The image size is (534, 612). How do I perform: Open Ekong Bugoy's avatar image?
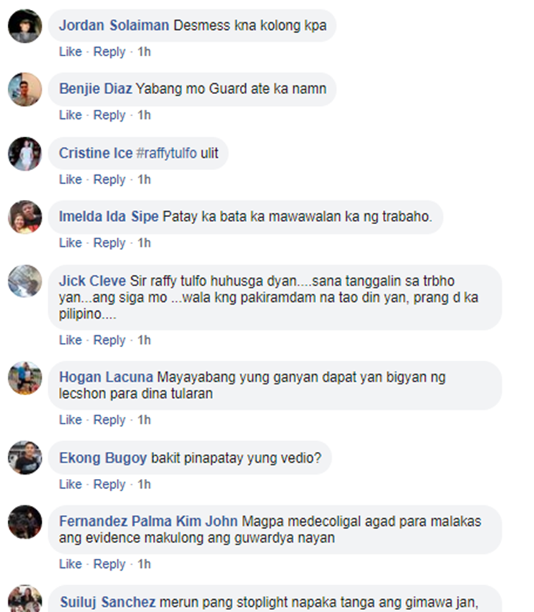[25, 458]
